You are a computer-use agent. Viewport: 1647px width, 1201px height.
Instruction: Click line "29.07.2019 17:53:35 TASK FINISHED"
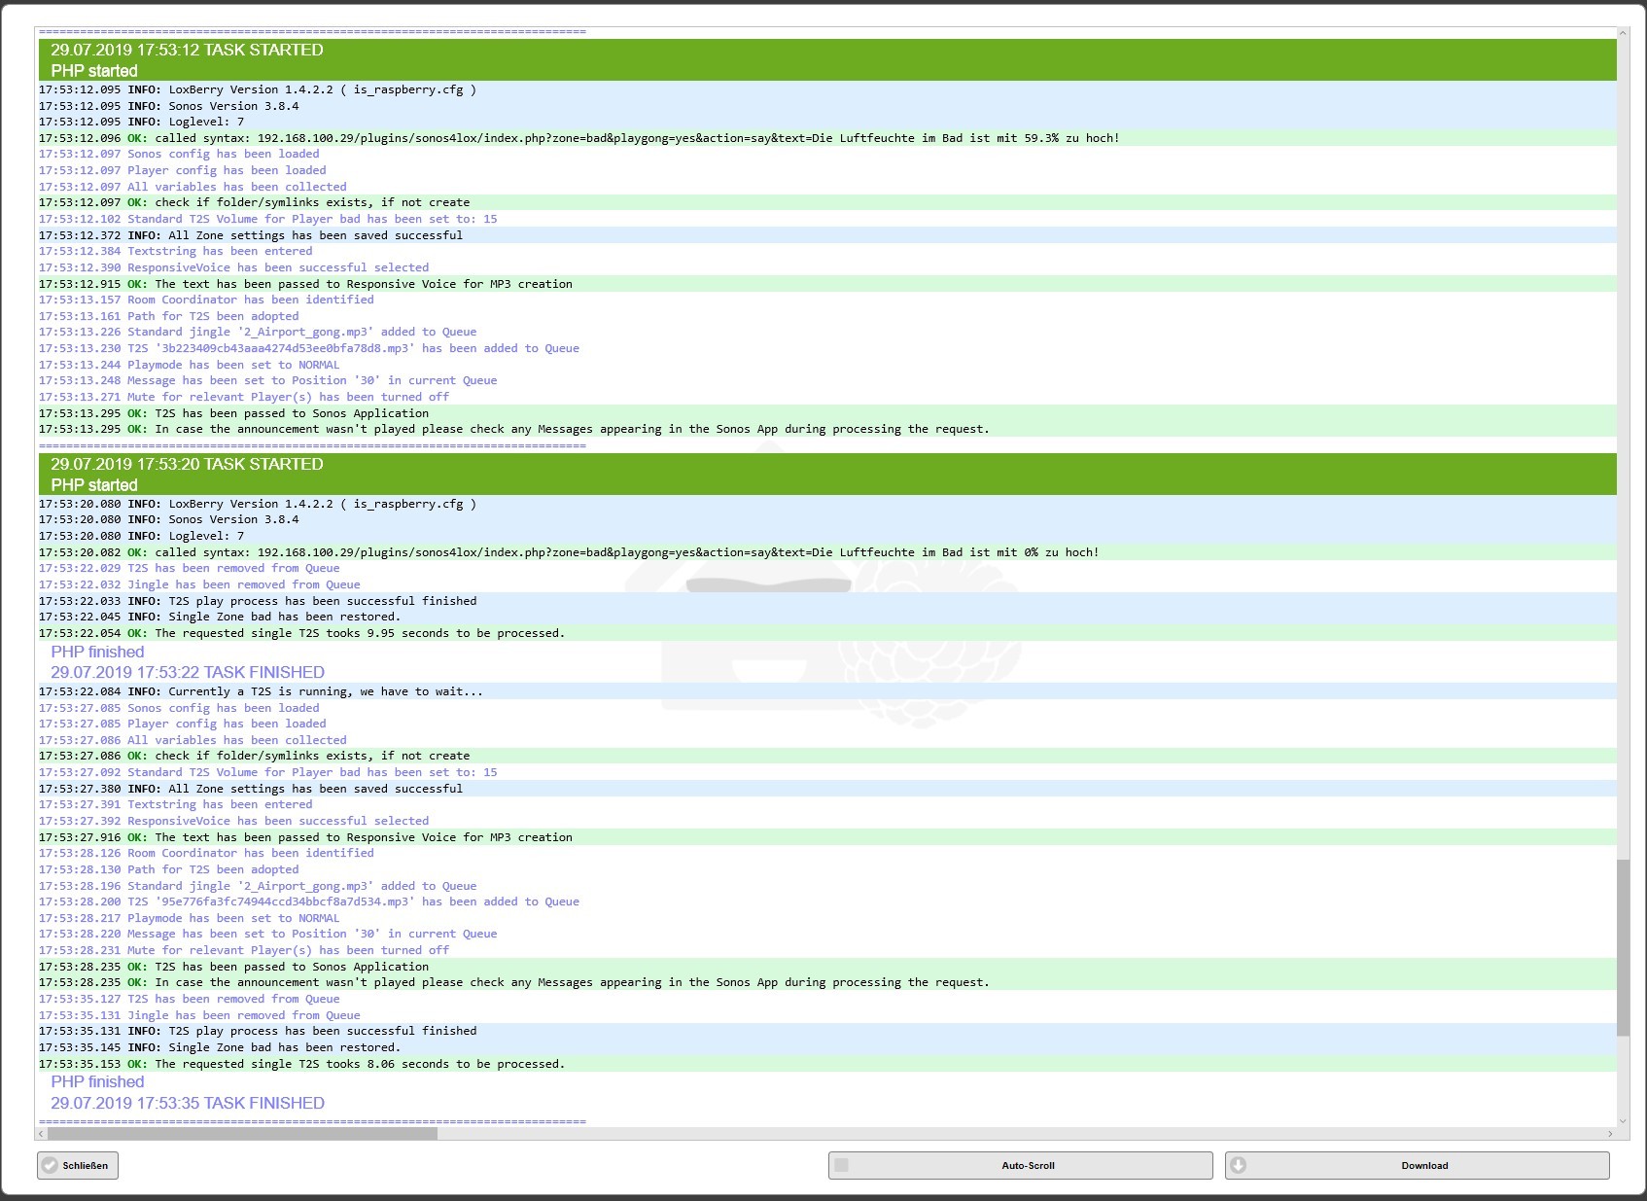188,1103
